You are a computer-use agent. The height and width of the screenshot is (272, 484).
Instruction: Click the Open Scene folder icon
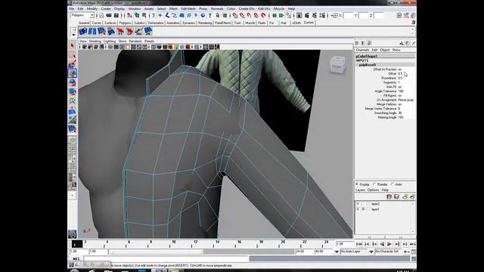pyautogui.click(x=109, y=15)
